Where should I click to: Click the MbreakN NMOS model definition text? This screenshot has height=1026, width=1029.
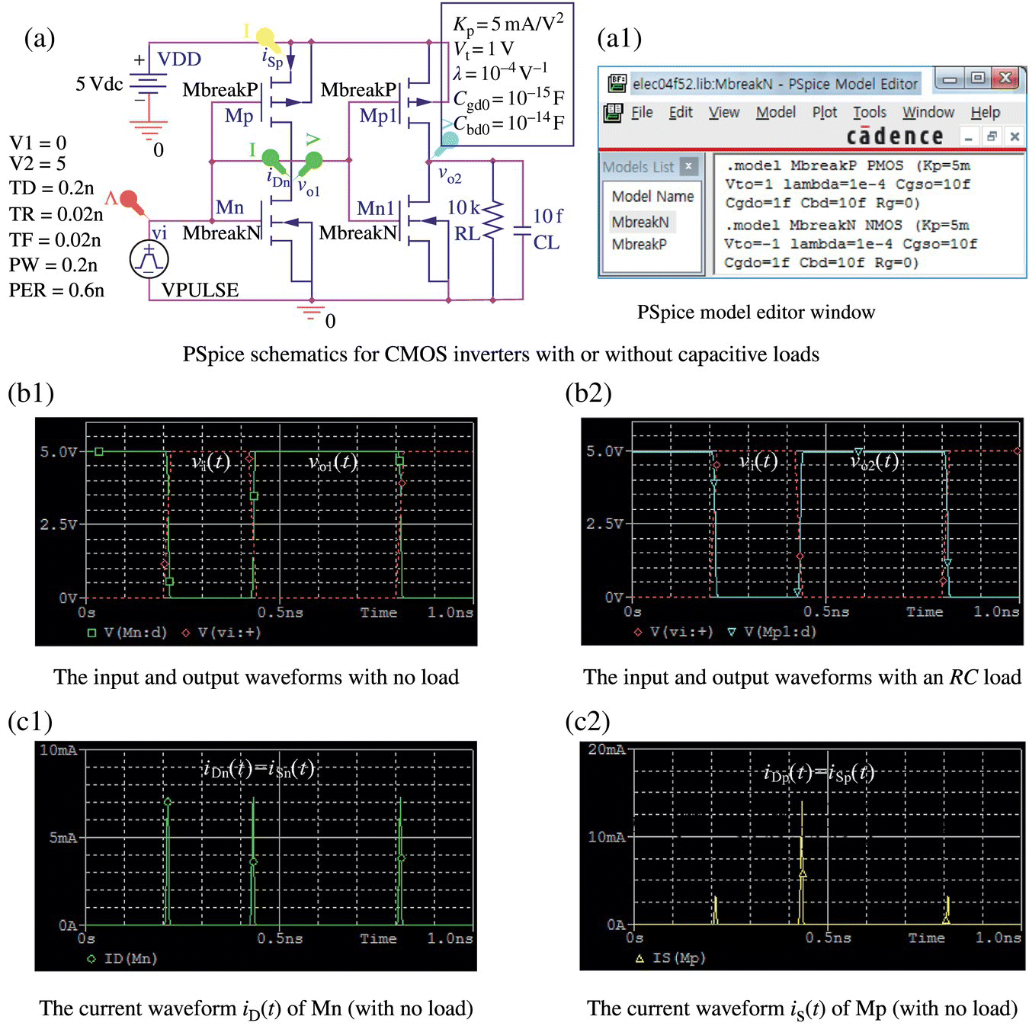click(x=850, y=243)
